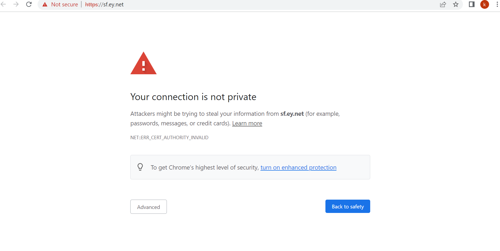Click the Not secure label
500x251 pixels.
[x=64, y=5]
